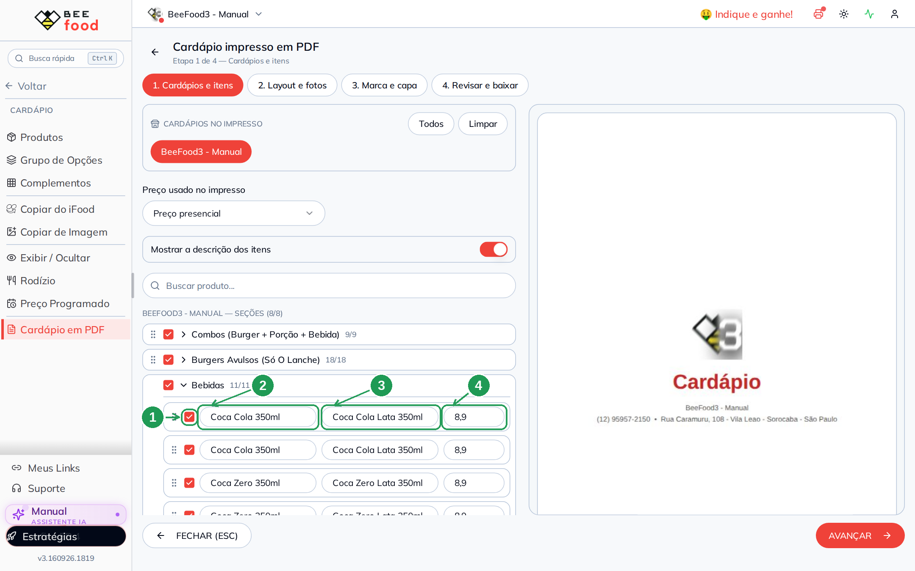Toggle the light/dark theme sun icon
The image size is (915, 571).
(844, 14)
